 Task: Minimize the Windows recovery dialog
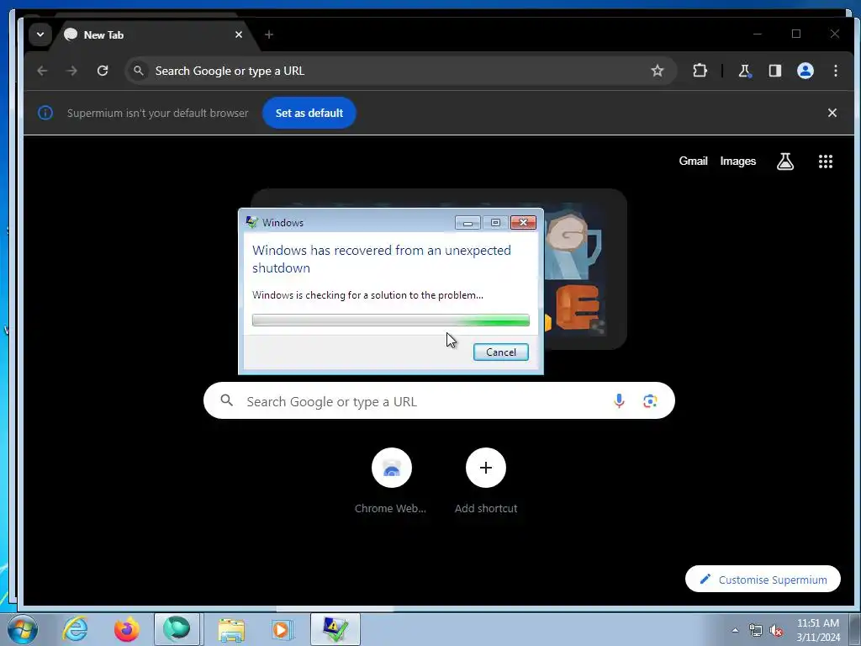[467, 222]
